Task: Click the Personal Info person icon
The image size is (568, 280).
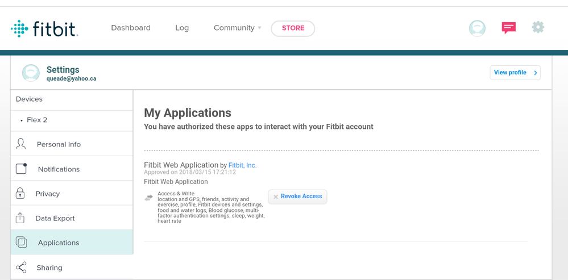Action: click(x=21, y=144)
